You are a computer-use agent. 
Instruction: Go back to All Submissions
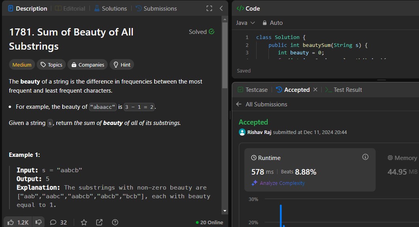pyautogui.click(x=262, y=104)
